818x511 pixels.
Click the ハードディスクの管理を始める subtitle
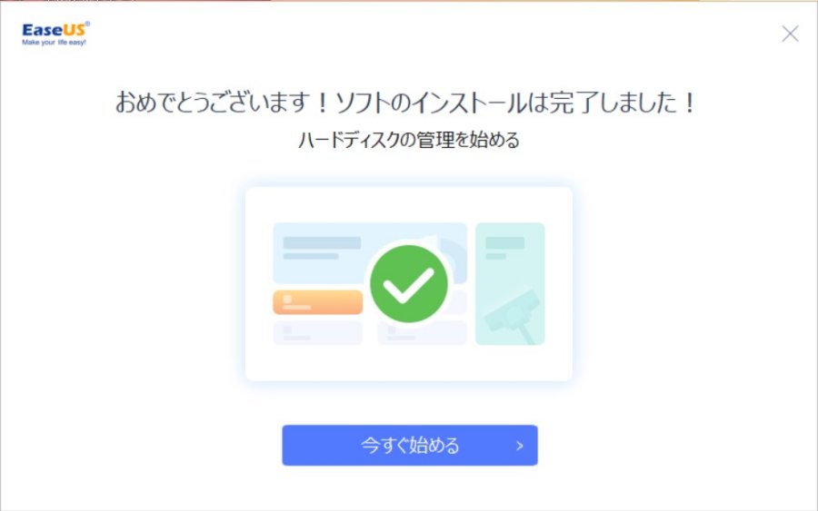pos(408,140)
